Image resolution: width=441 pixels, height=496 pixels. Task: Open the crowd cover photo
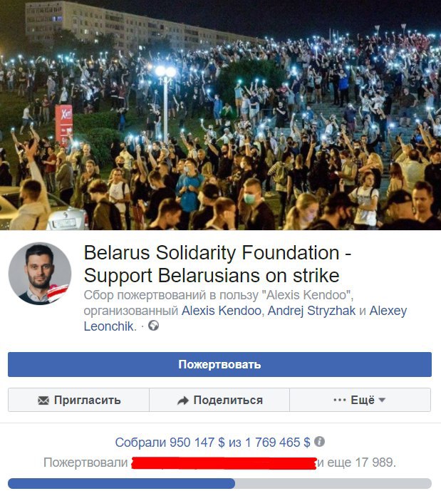[x=220, y=115]
